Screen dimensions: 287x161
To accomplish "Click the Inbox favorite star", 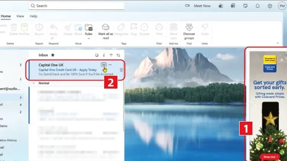I will 52,55.
